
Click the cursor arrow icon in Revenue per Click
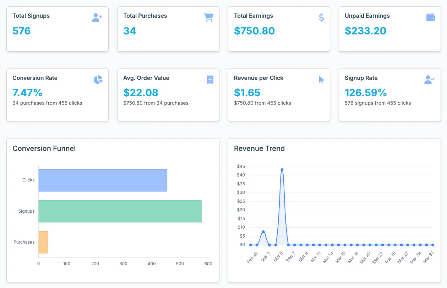tap(321, 80)
